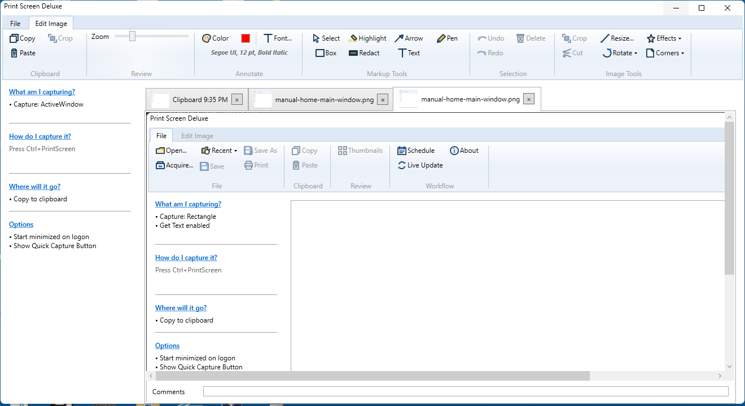Viewport: 745px width, 406px height.
Task: Choose the Arrow markup tool
Action: click(x=409, y=38)
